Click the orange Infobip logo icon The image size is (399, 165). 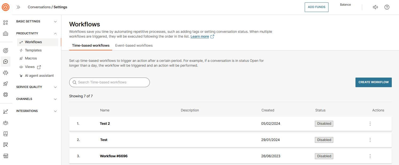(6, 7)
